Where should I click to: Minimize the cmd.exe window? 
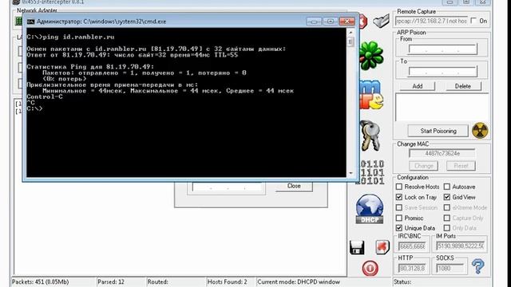314,22
